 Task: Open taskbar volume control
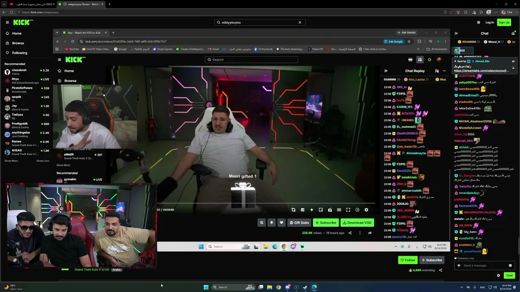click(496, 287)
